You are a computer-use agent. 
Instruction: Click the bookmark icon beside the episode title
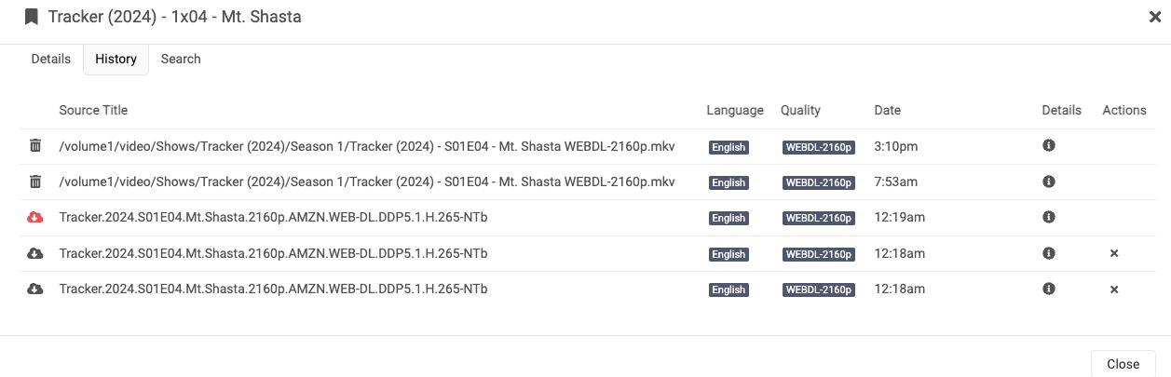(32, 17)
